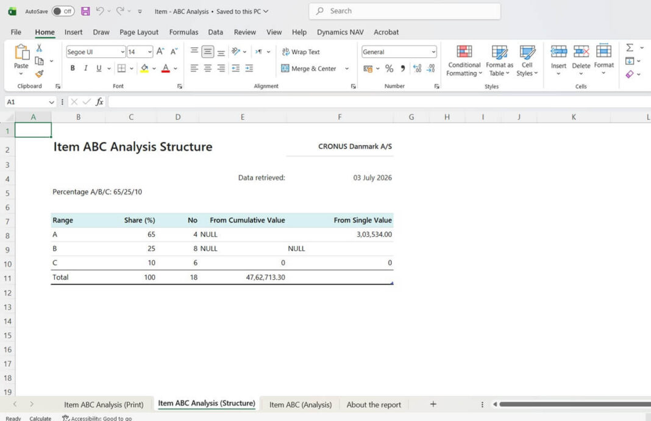Toggle Wrap Text
Screen dimensions: 651x421
pyautogui.click(x=301, y=52)
